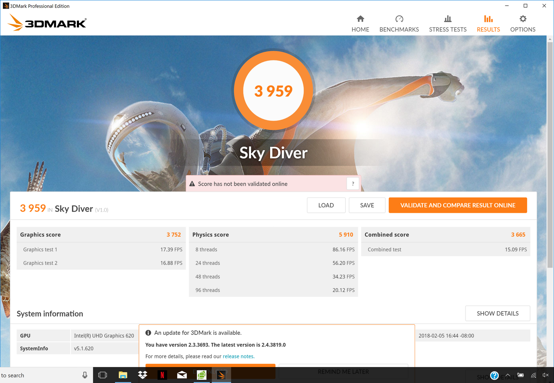554x383 pixels.
Task: Click the '86.16 FPS' value
Action: (x=343, y=250)
